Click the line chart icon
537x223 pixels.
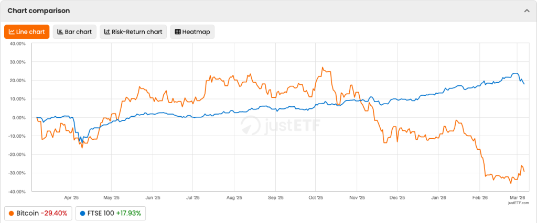(x=12, y=32)
